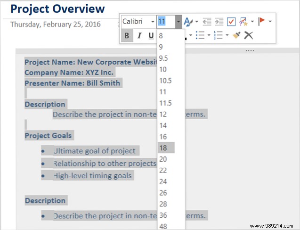This screenshot has width=300, height=230.
Task: Choose font size 36
Action: point(163,215)
